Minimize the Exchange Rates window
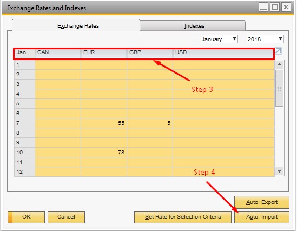 pyautogui.click(x=263, y=8)
